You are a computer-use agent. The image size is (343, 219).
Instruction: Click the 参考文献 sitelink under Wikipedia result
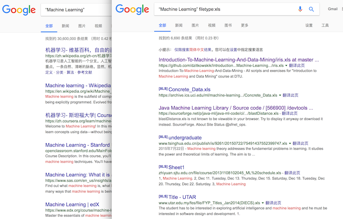(x=84, y=72)
